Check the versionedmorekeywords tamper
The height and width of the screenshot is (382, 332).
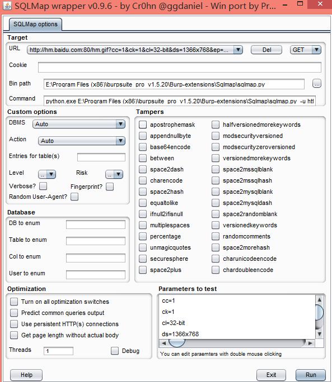(x=216, y=158)
